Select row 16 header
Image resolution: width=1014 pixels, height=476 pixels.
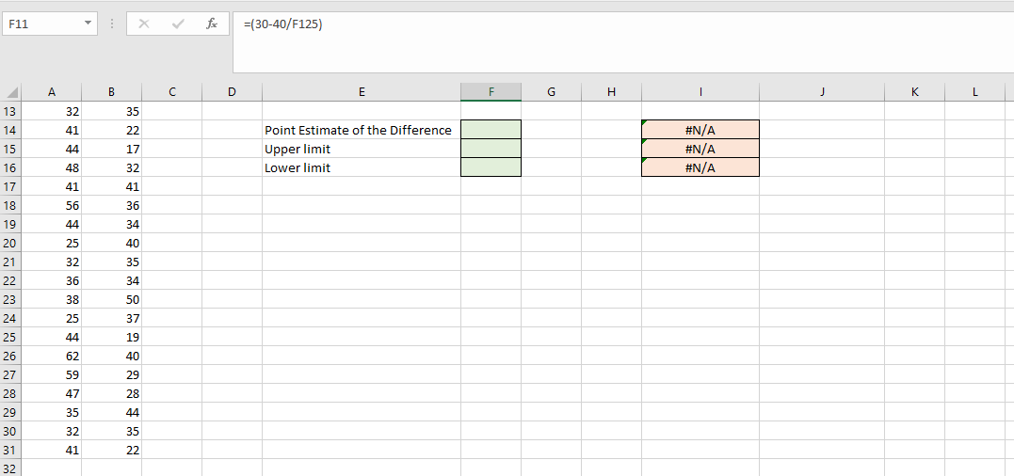tap(10, 167)
